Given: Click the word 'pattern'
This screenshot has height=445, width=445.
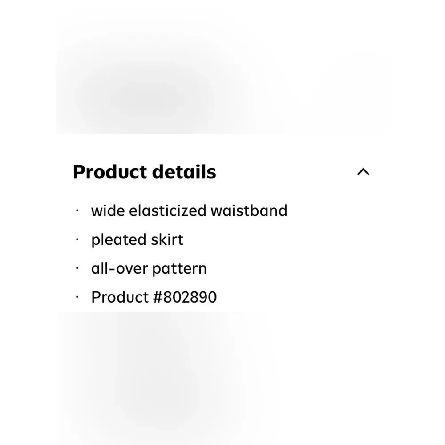Looking at the screenshot, I should (x=180, y=269).
